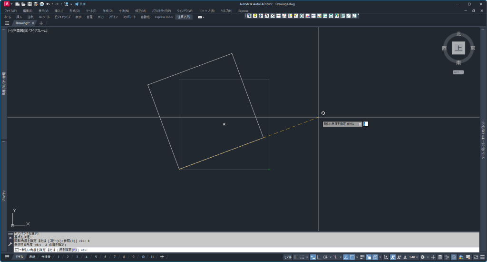This screenshot has width=487, height=262.
Task: Click the new angle dynamic input field
Action: tap(365, 124)
